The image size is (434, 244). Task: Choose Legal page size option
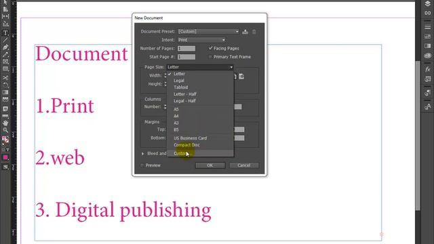click(x=200, y=81)
